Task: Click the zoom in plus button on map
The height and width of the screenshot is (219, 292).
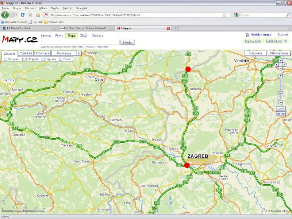Action: pos(280,76)
